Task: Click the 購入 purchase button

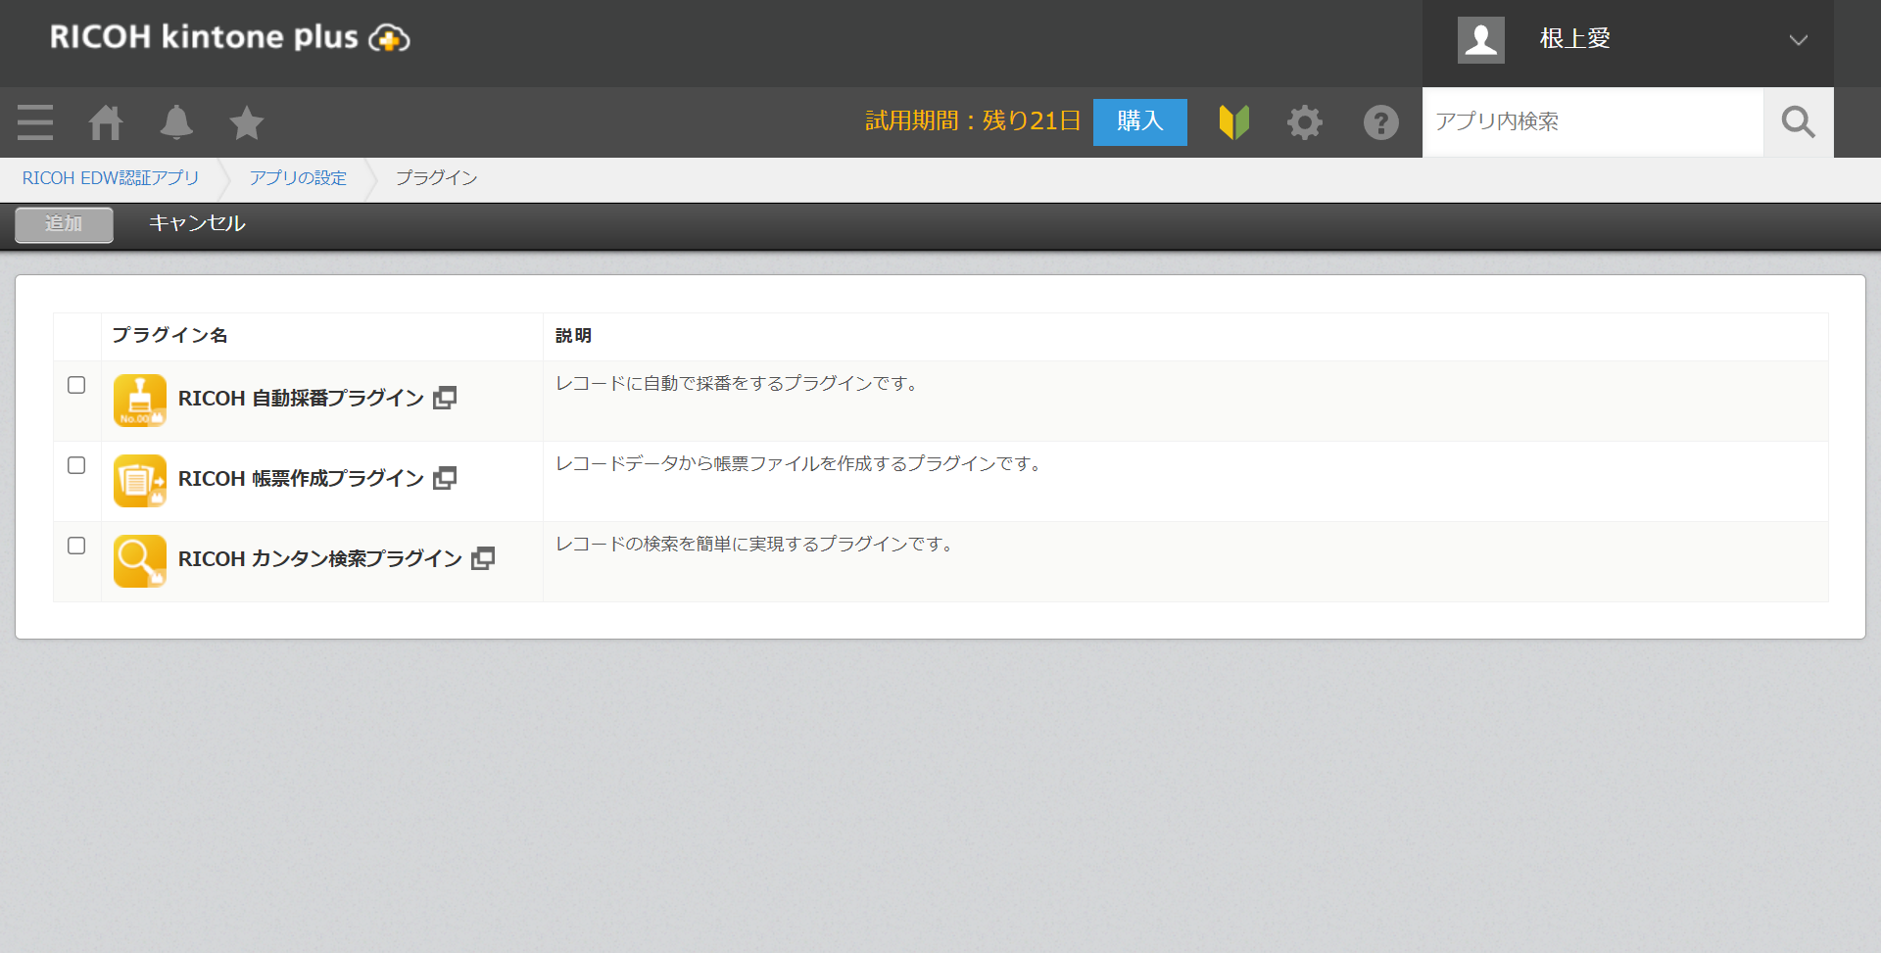Action: (x=1140, y=122)
